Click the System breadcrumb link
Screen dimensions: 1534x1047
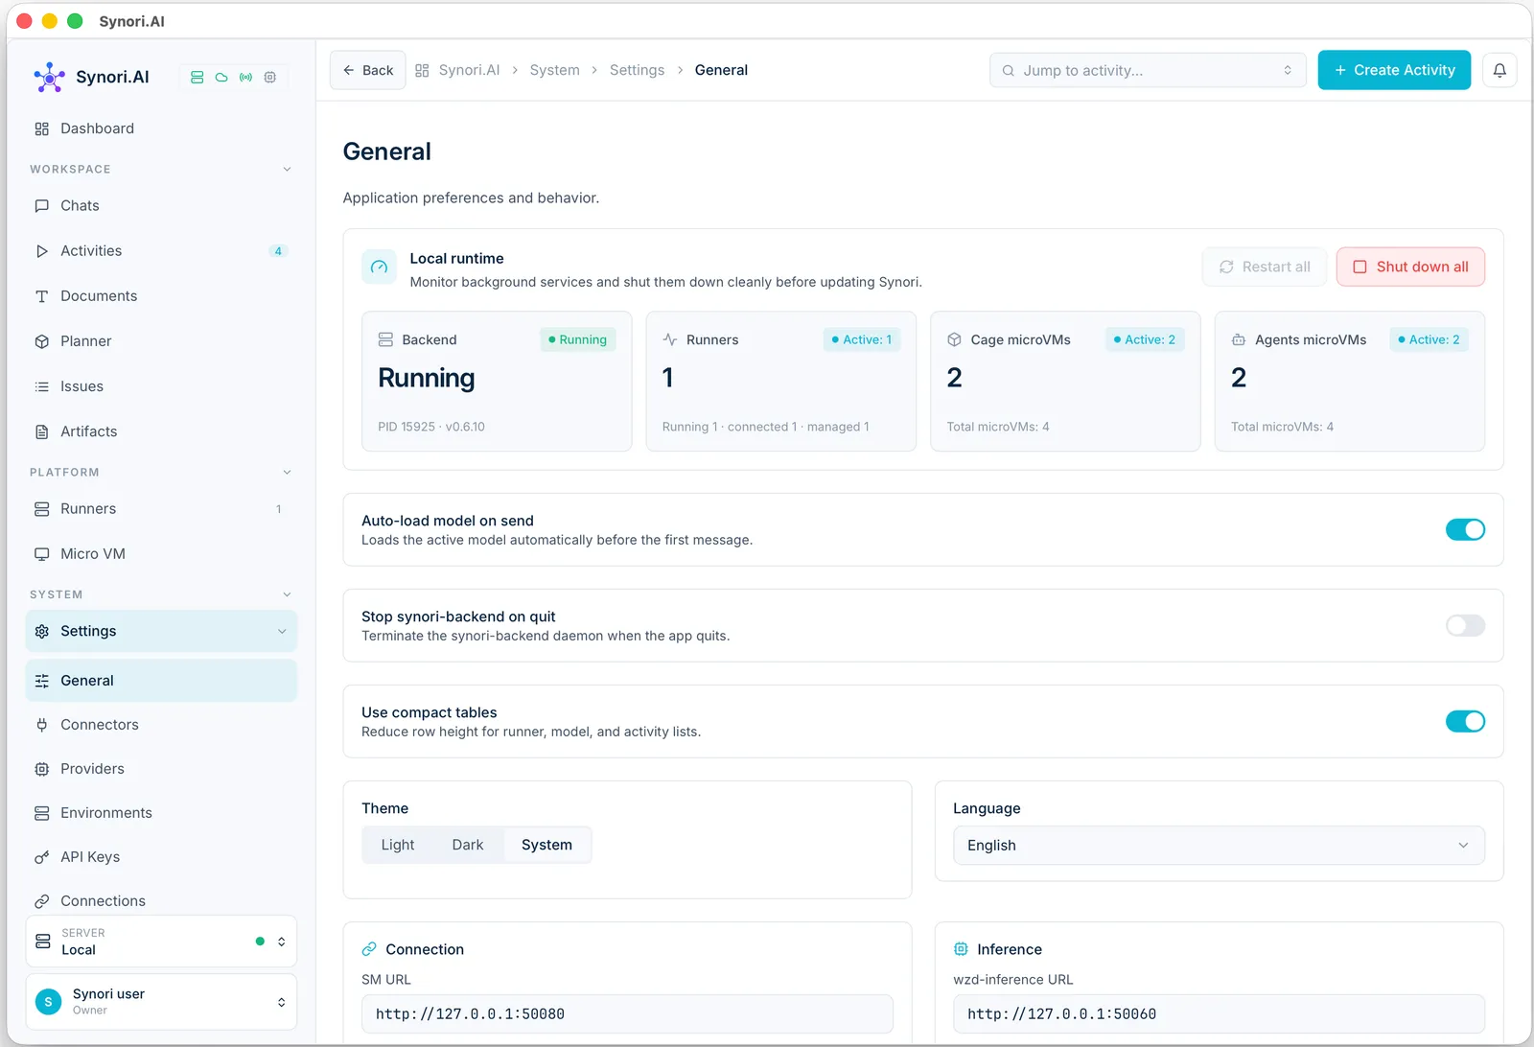(x=554, y=70)
